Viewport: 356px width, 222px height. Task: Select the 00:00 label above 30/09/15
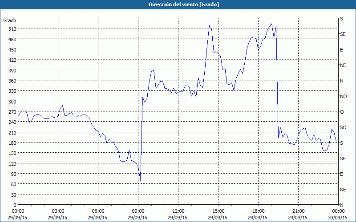click(x=338, y=211)
